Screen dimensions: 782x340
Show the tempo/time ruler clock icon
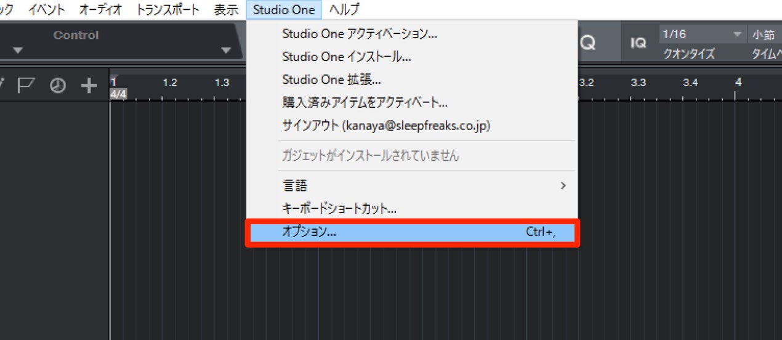pos(58,86)
